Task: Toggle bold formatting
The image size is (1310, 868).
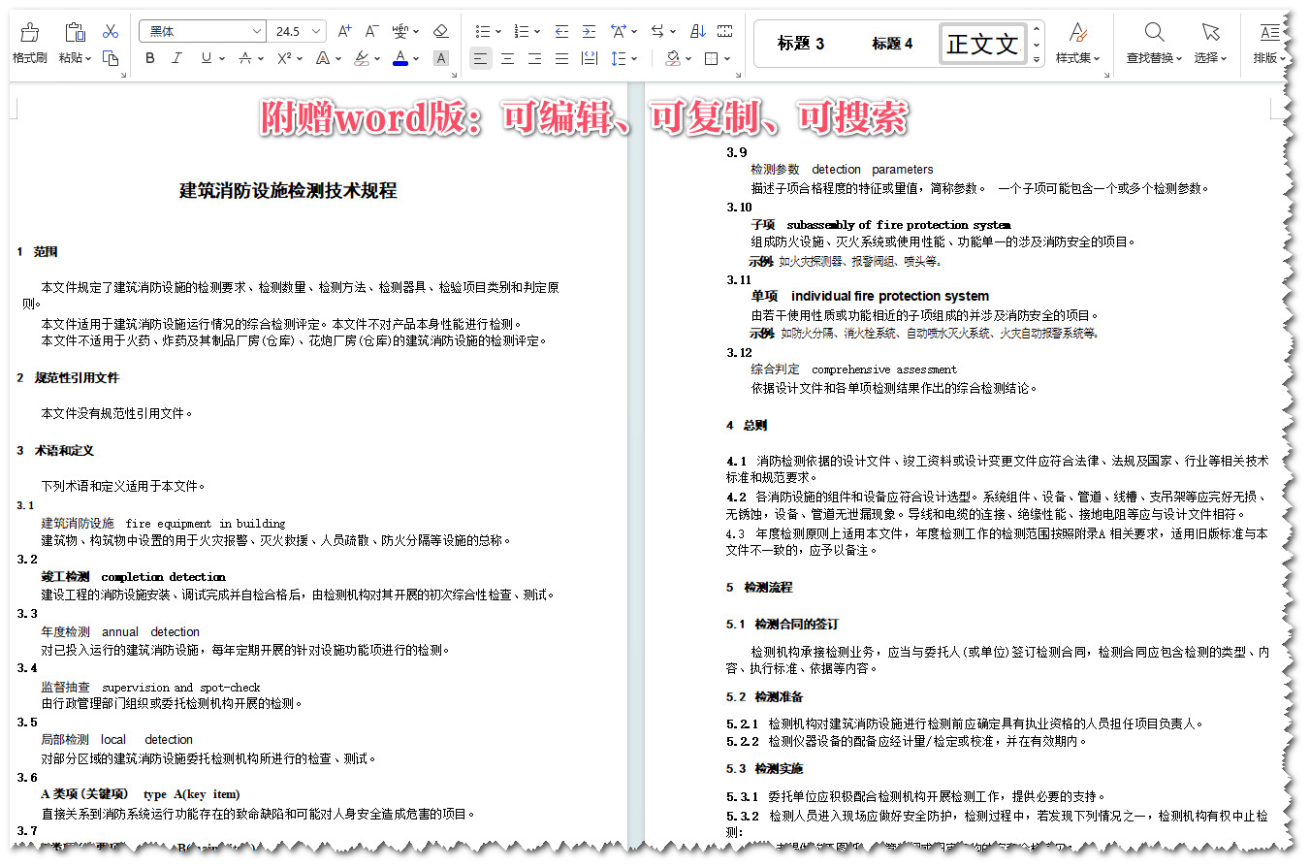Action: point(150,58)
